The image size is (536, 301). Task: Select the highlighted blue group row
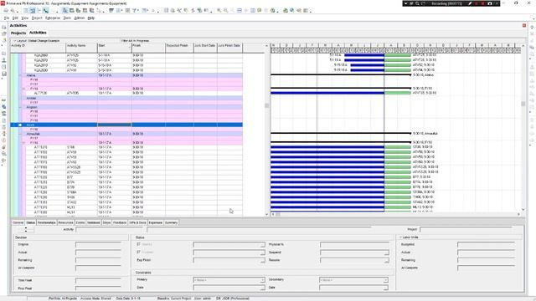click(x=126, y=125)
